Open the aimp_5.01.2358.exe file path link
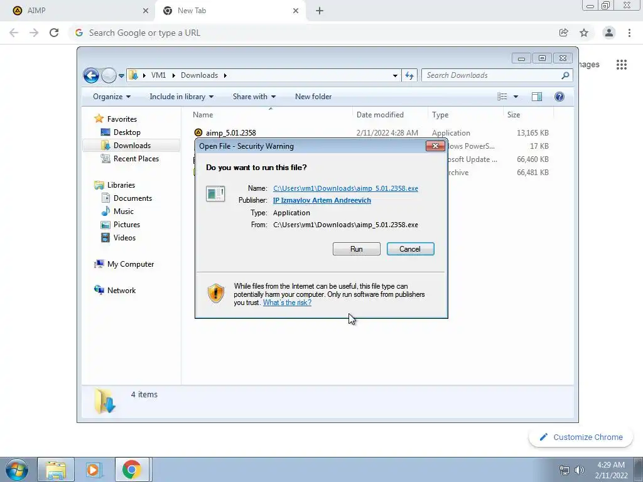Viewport: 643px width, 482px height. point(346,188)
